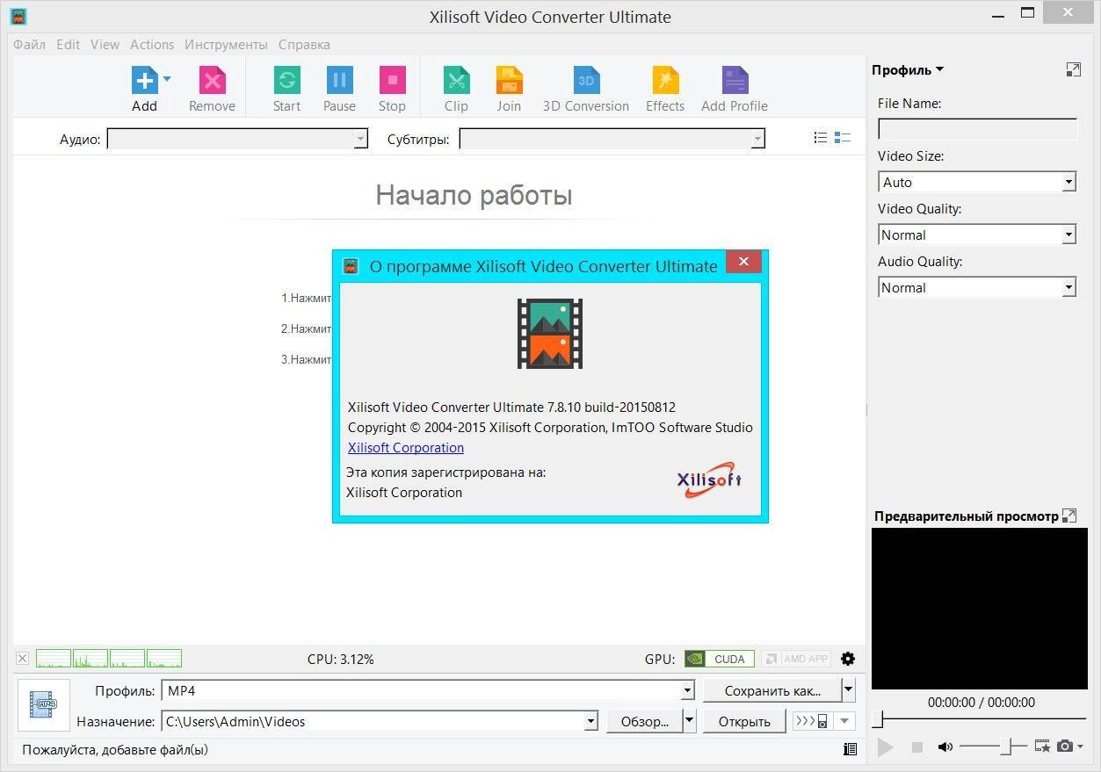Image resolution: width=1101 pixels, height=772 pixels.
Task: Open the Effects tool
Action: click(x=665, y=81)
